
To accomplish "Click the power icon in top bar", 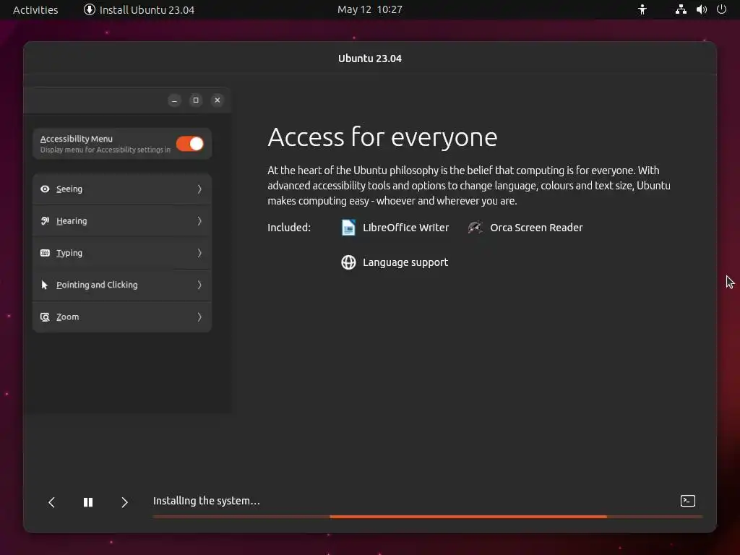I will 722,9.
